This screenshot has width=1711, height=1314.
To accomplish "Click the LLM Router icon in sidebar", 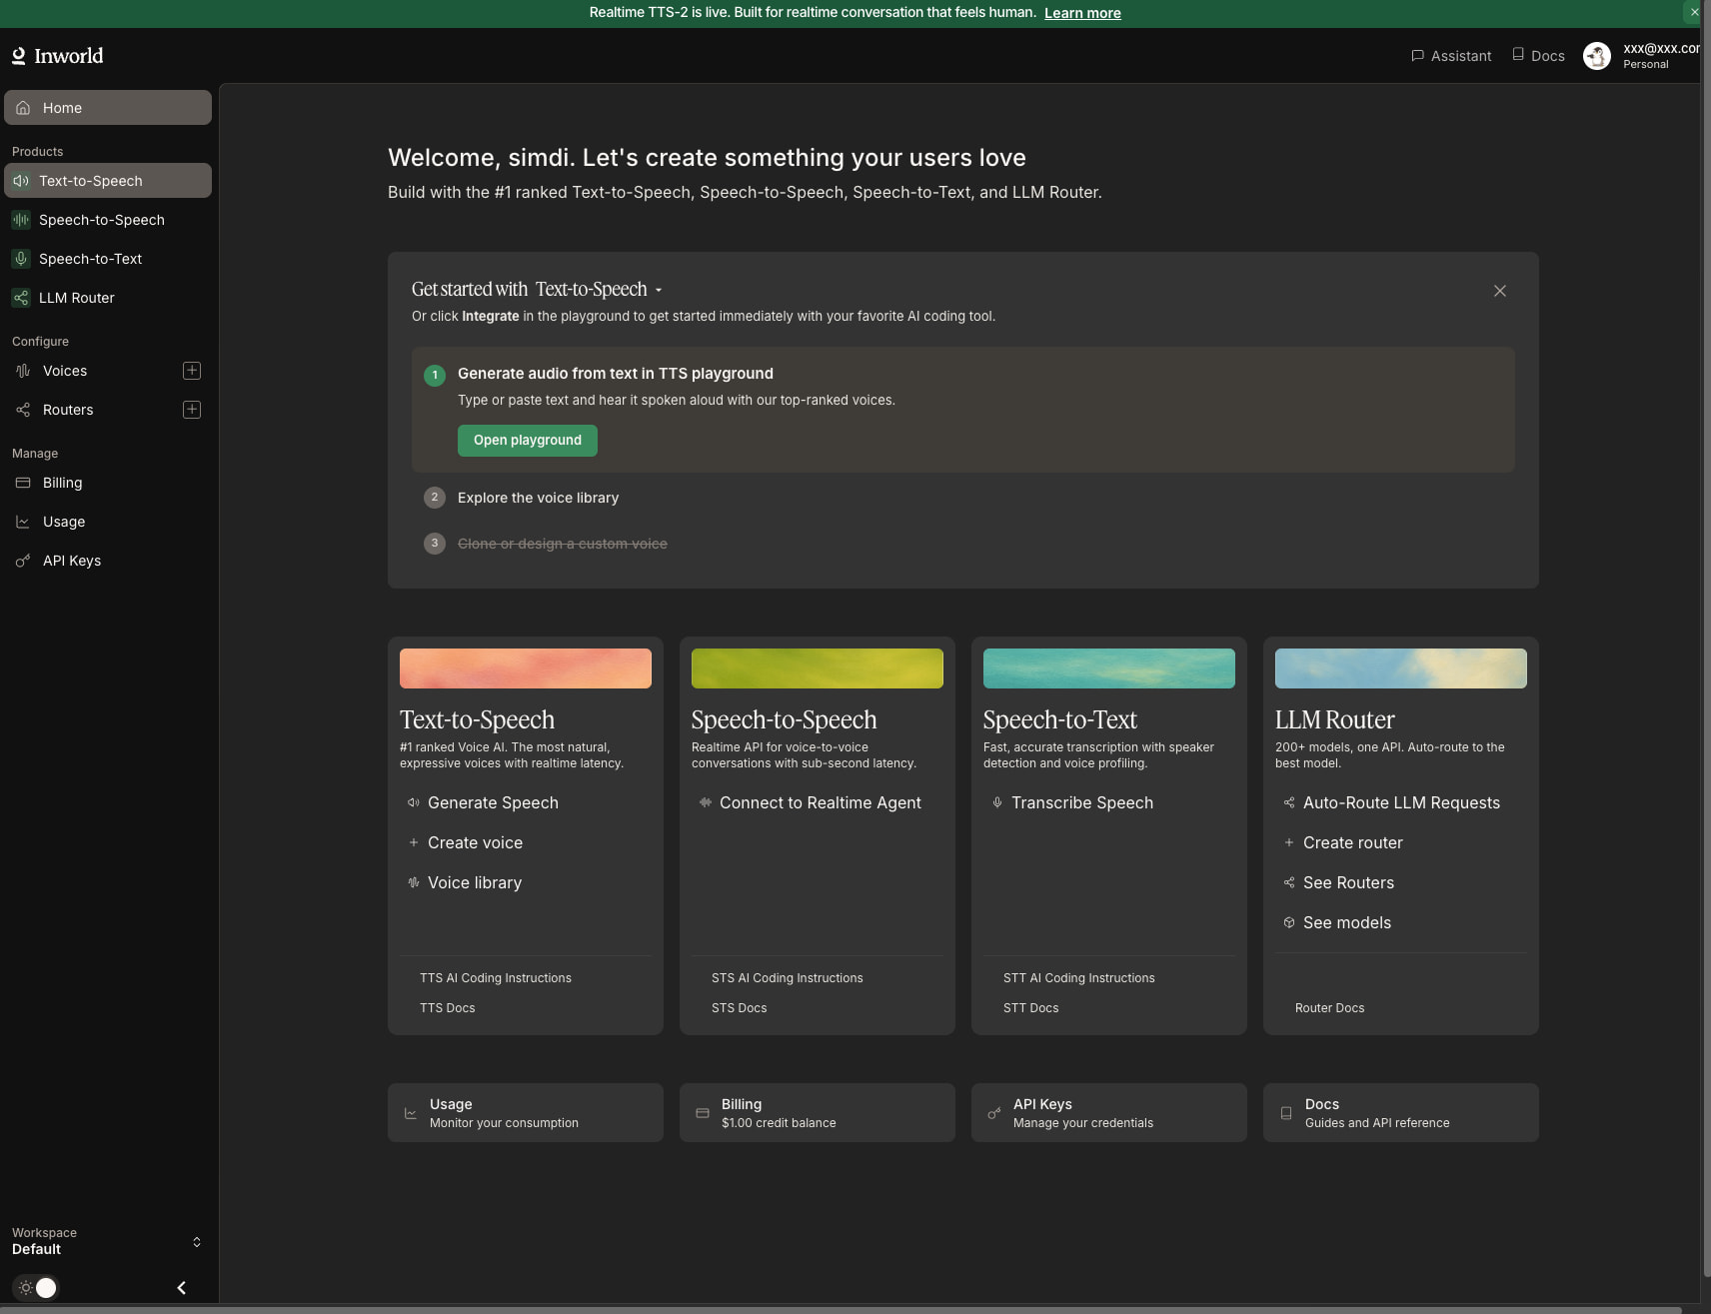I will pos(21,298).
